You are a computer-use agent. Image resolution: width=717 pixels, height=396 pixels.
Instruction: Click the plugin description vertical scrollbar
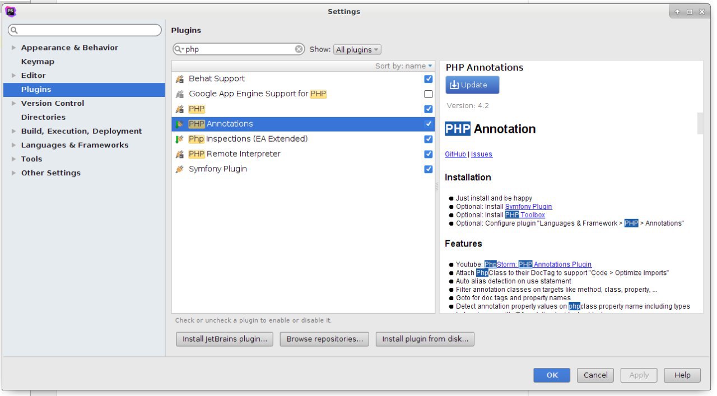(700, 123)
